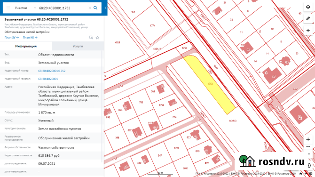This screenshot has height=177, width=315.
Task: Zoom to the parcel with the magnifier icon
Action: pyautogui.click(x=91, y=38)
